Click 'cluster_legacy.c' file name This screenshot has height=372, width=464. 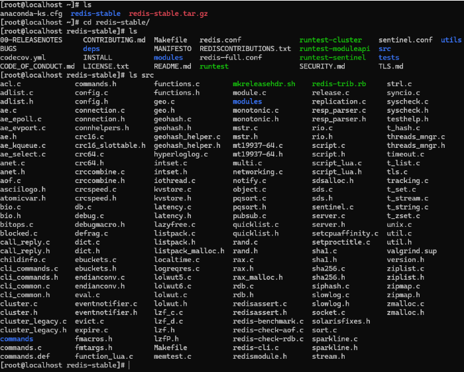tap(33, 322)
